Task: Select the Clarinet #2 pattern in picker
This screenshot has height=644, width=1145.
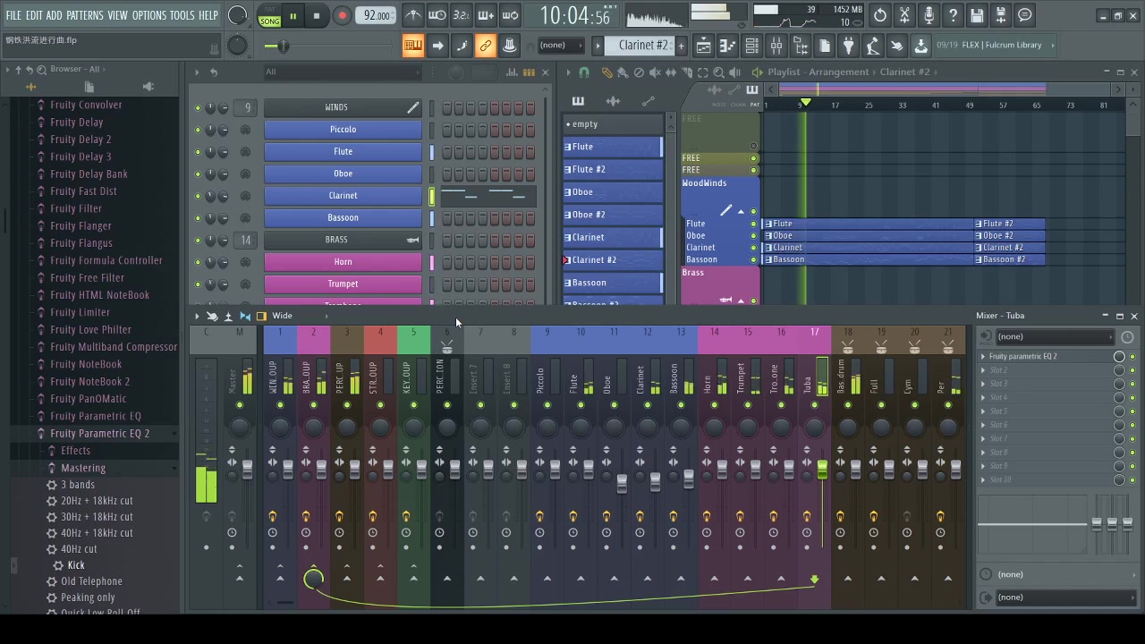Action: click(613, 260)
